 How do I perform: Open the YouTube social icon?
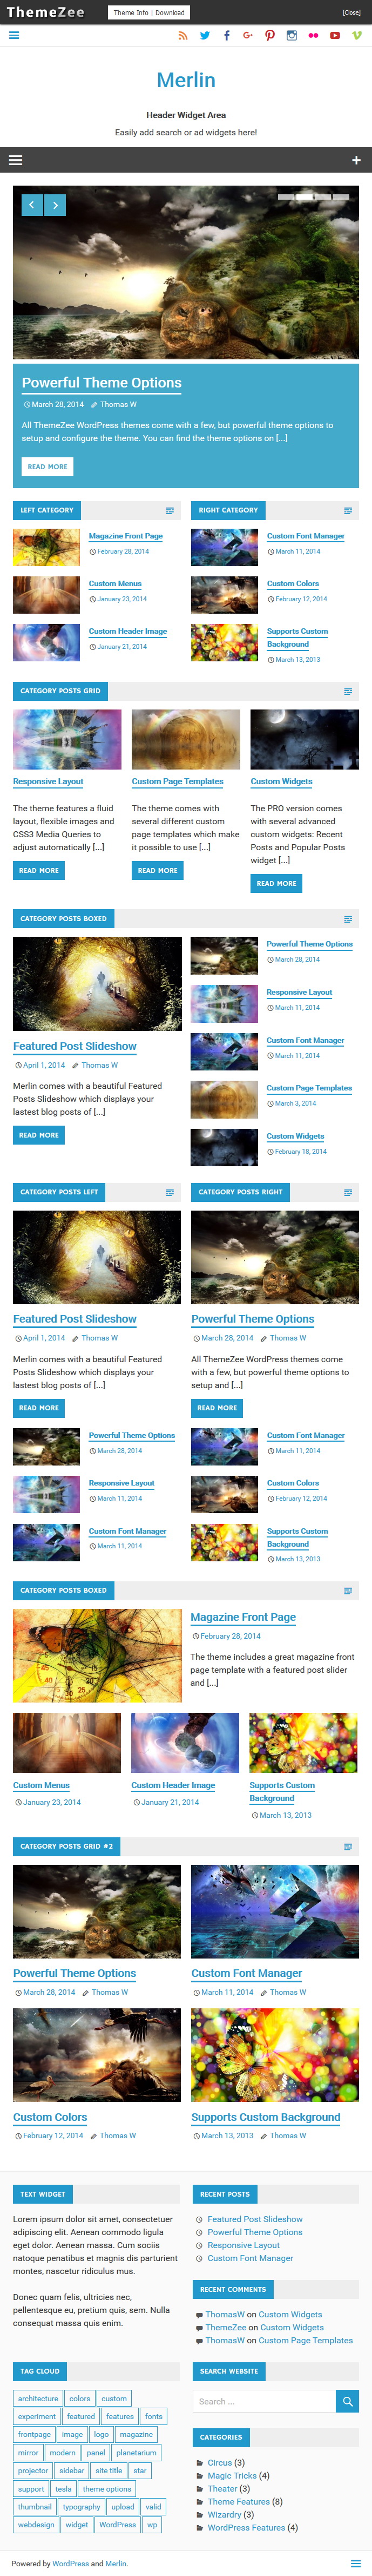[335, 35]
